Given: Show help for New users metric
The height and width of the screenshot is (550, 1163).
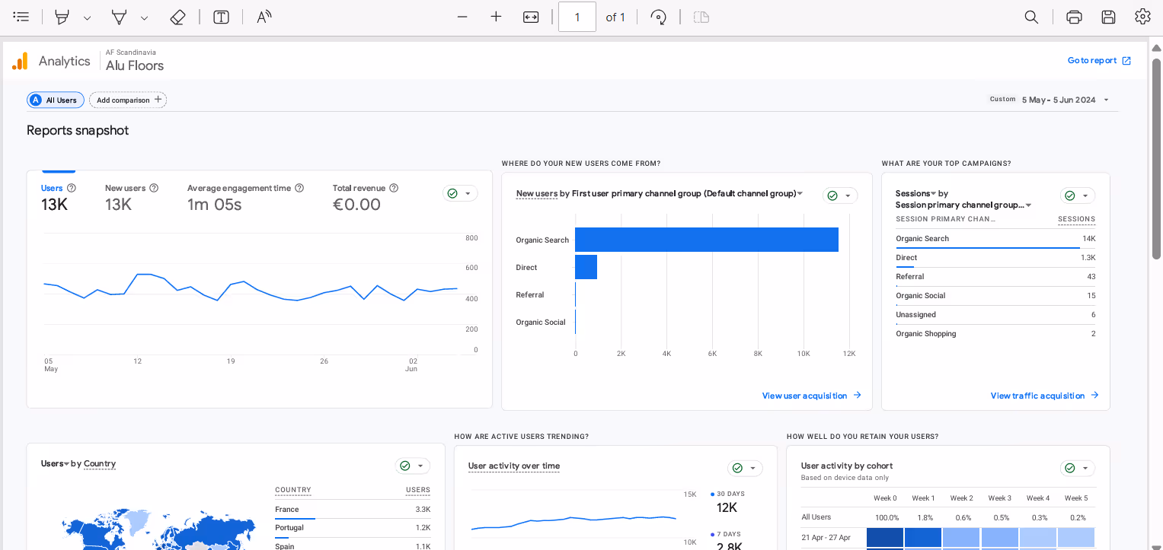Looking at the screenshot, I should point(154,188).
